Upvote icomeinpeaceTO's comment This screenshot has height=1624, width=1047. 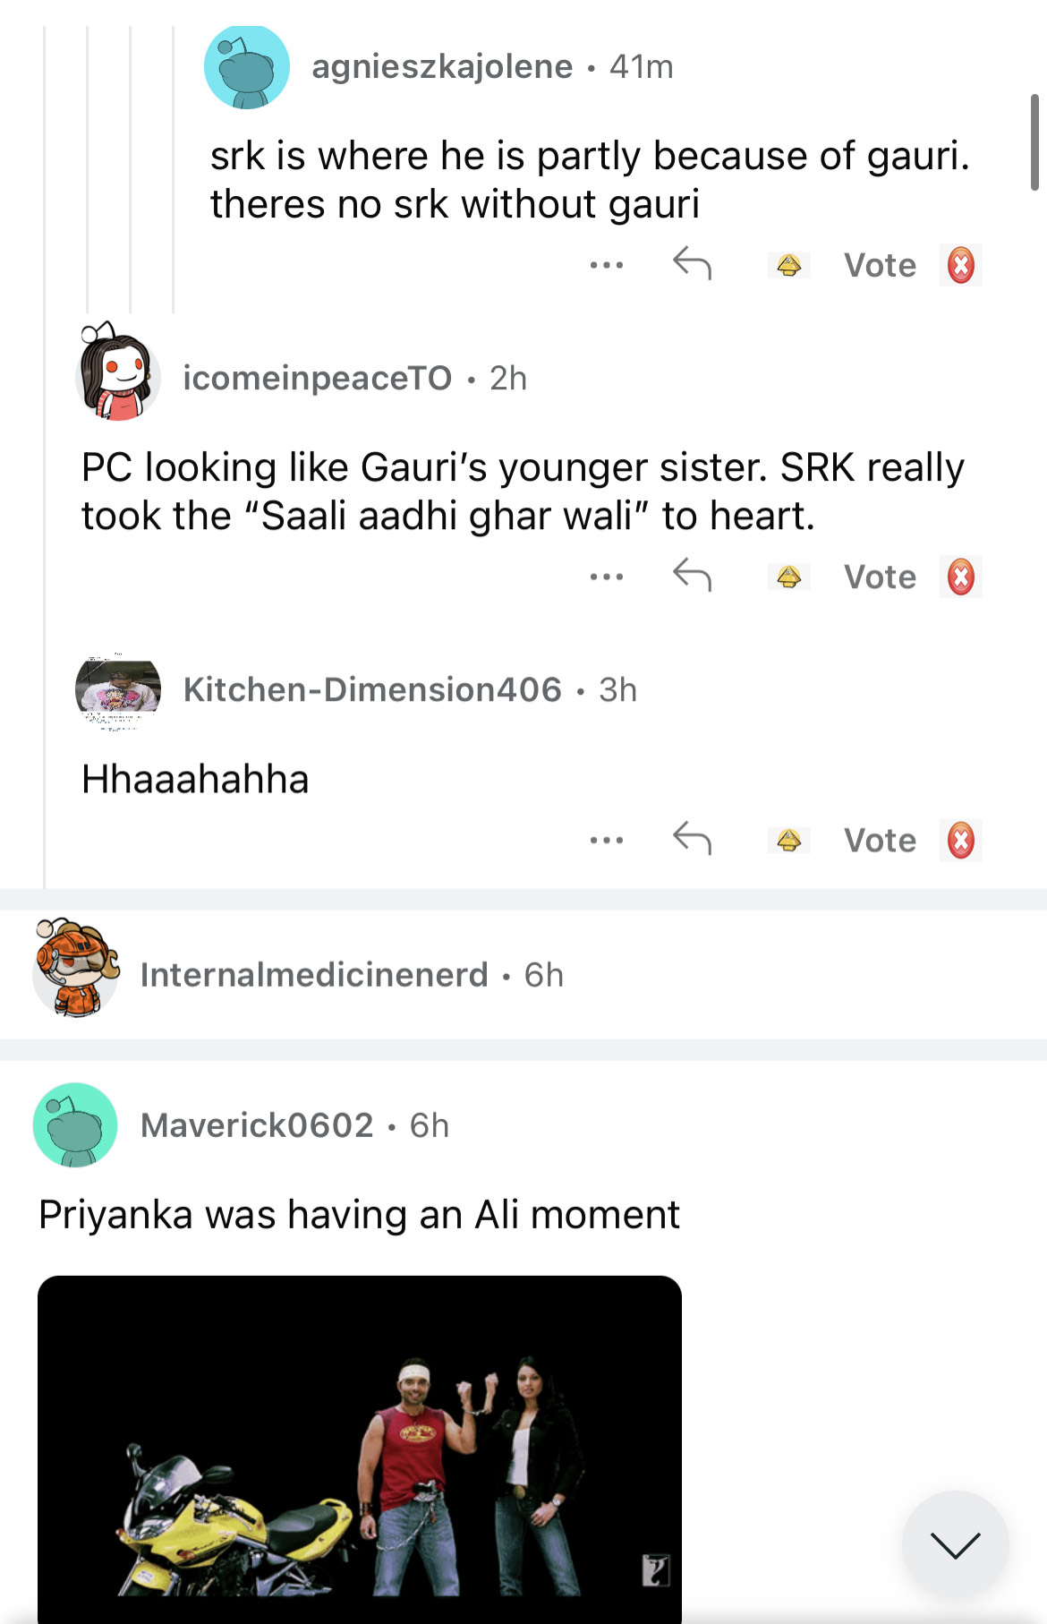tap(788, 577)
